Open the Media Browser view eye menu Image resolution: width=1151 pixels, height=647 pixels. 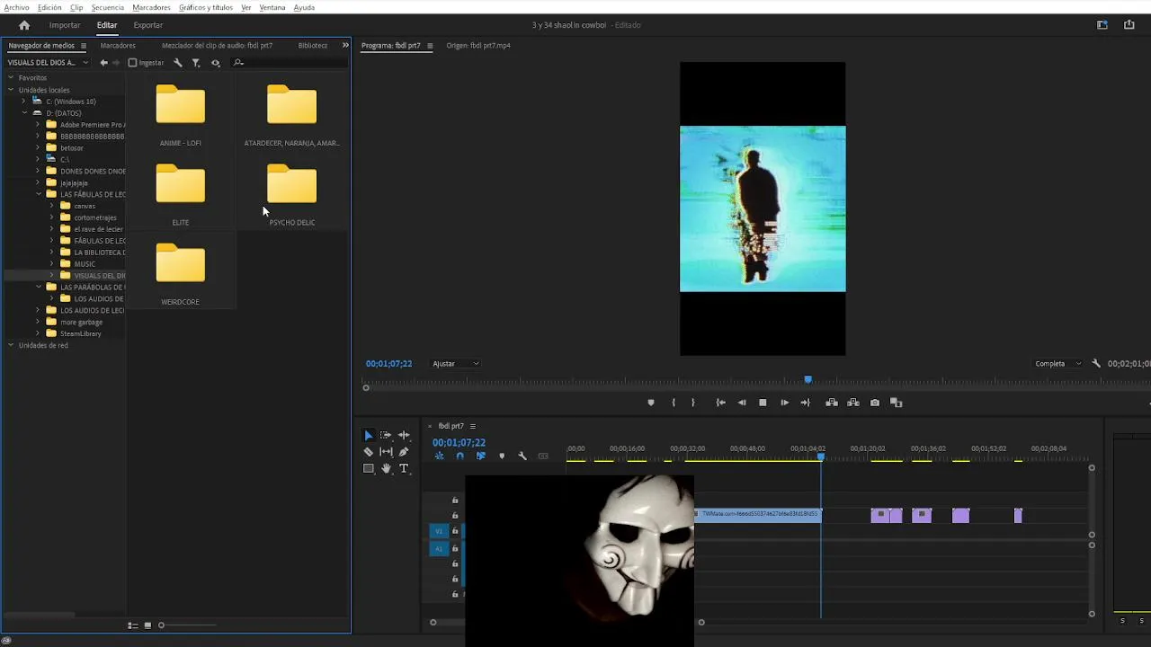coord(216,63)
